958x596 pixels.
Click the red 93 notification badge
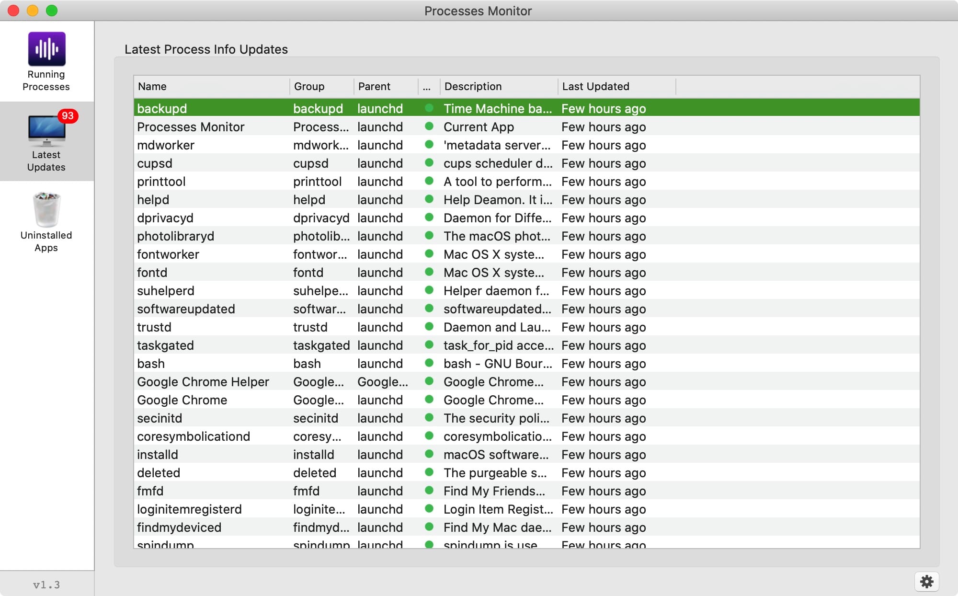(x=68, y=116)
